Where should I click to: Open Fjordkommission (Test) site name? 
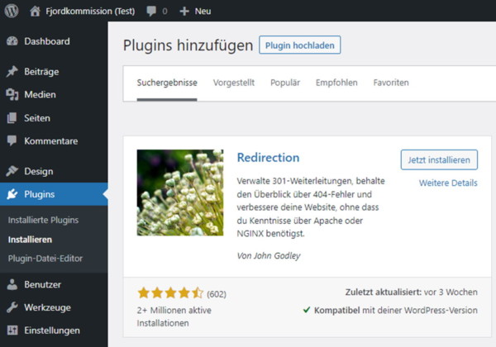coord(90,12)
